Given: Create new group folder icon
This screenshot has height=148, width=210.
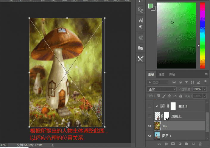Looking at the screenshot, I should [x=187, y=144].
